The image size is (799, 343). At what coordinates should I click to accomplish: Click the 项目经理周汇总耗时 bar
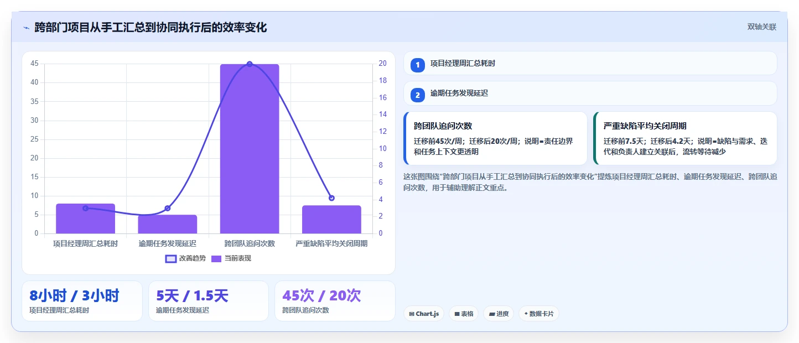(85, 219)
